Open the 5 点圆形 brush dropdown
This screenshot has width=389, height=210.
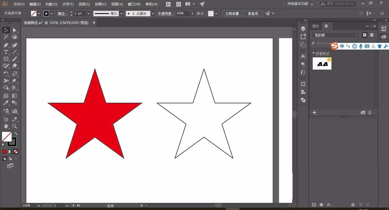pos(153,13)
